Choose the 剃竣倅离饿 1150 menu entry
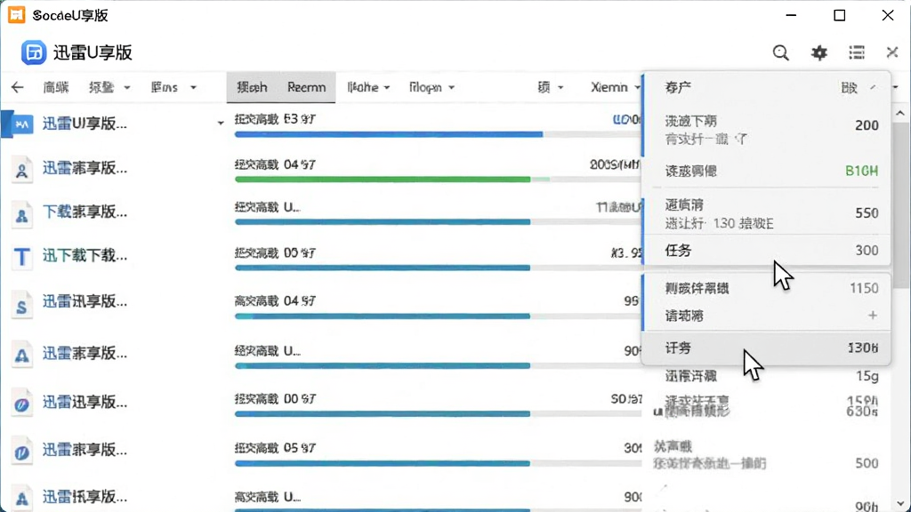Image resolution: width=911 pixels, height=512 pixels. coord(766,288)
